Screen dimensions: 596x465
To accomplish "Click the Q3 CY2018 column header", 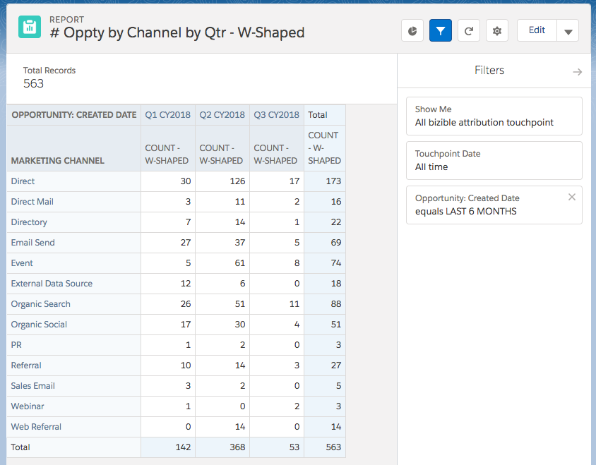I will tap(276, 115).
